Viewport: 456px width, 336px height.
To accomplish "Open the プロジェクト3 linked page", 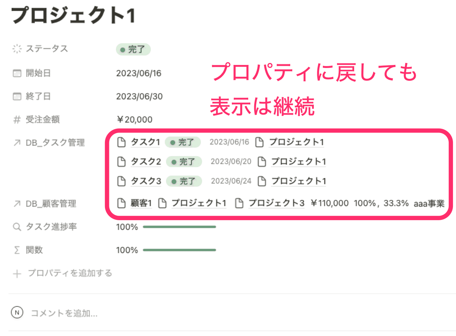I will [276, 203].
